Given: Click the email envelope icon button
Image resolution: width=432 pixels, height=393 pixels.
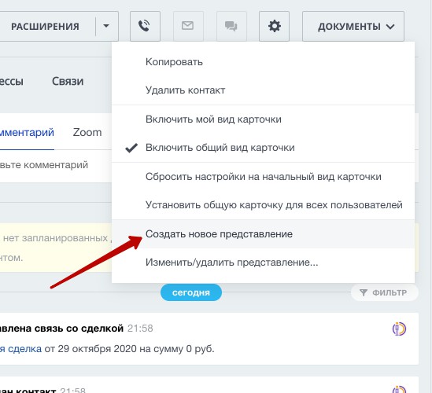Looking at the screenshot, I should (x=188, y=26).
